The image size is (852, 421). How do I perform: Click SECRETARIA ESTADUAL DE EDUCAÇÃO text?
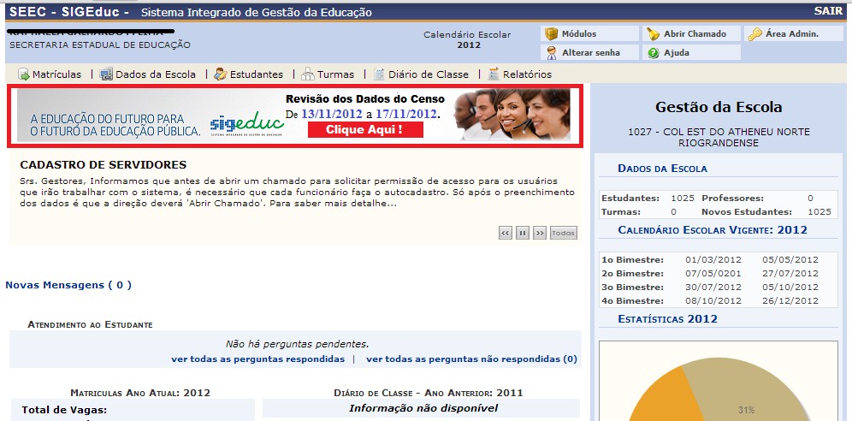click(100, 45)
